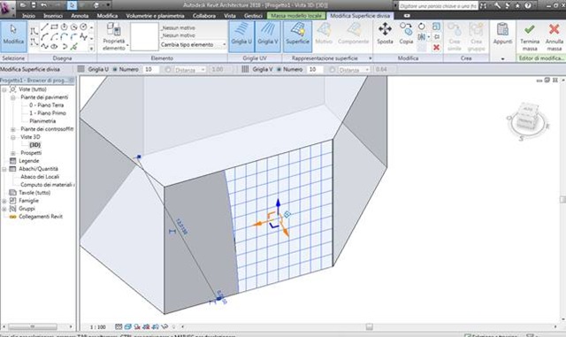Select Griglia U Numero radio button
Viewport: 566px width, 337px height.
pyautogui.click(x=115, y=69)
